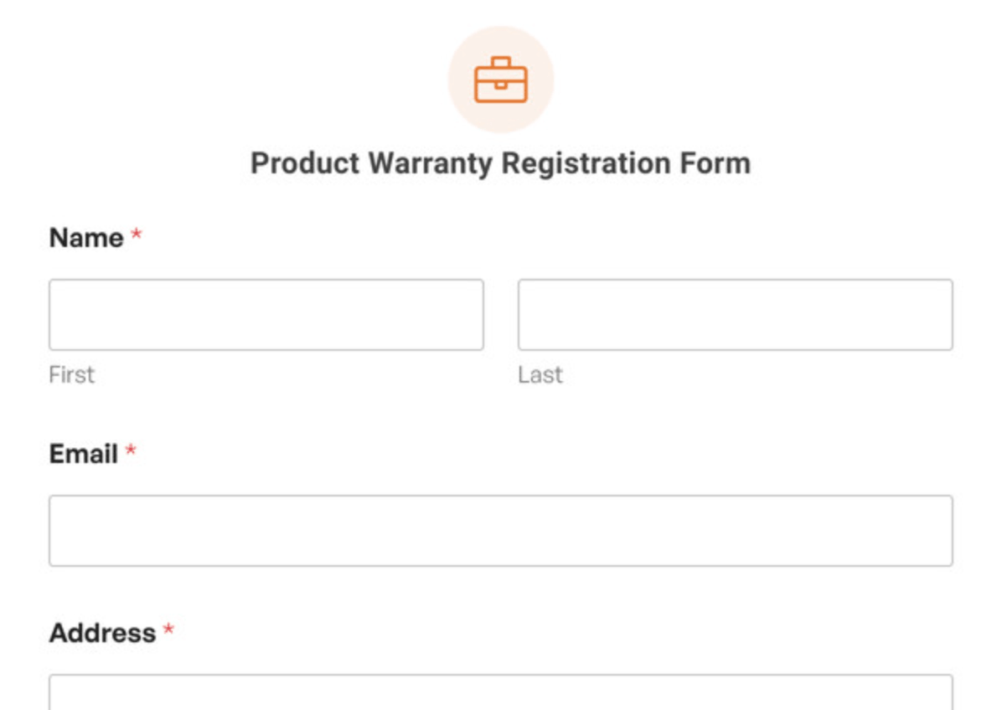Click the orange briefcase icon
This screenshot has width=1002, height=710.
(x=501, y=80)
